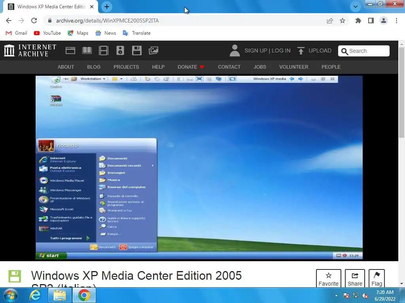
Task: Click the Chrome taskbar icon
Action: [84, 295]
